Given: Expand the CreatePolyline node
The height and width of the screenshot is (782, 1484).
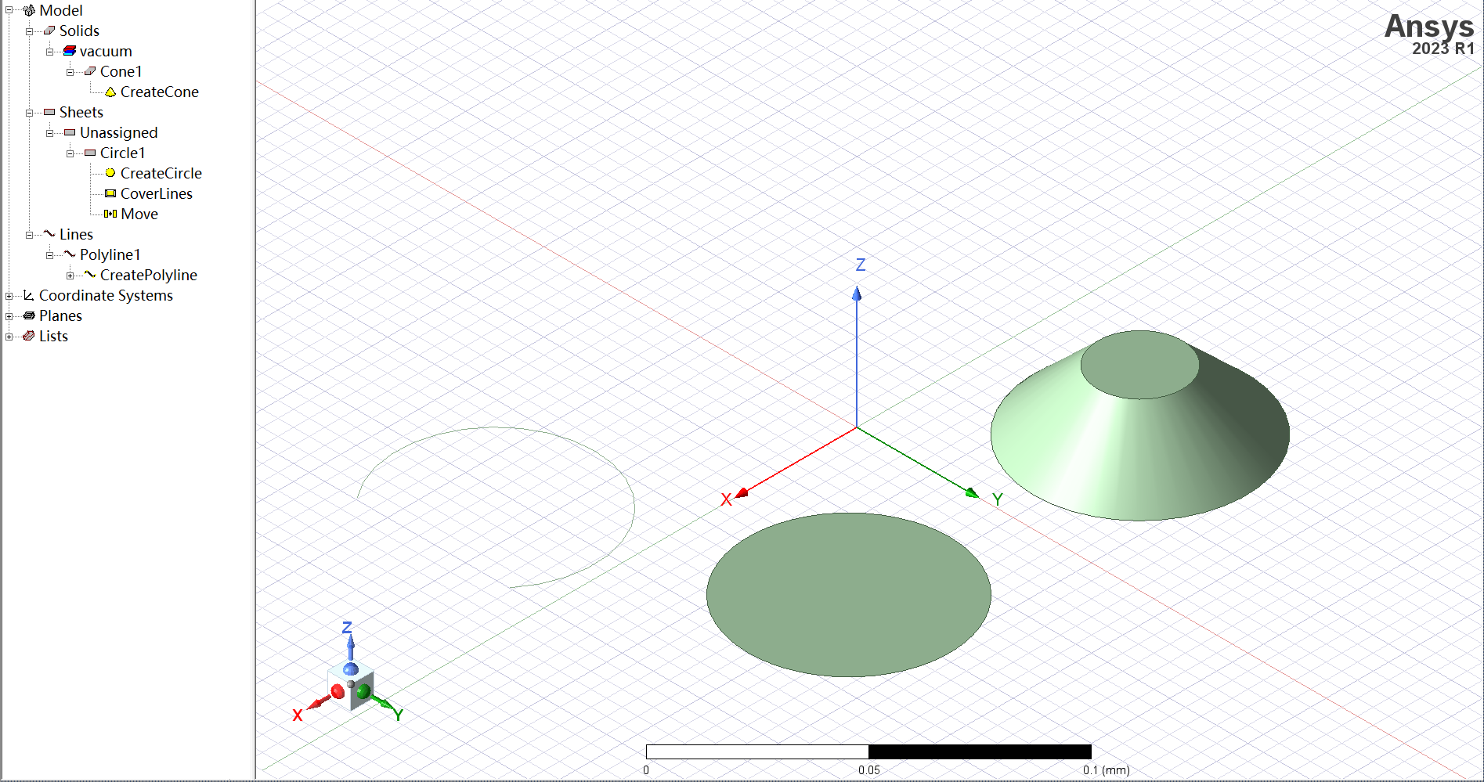Looking at the screenshot, I should (x=70, y=276).
